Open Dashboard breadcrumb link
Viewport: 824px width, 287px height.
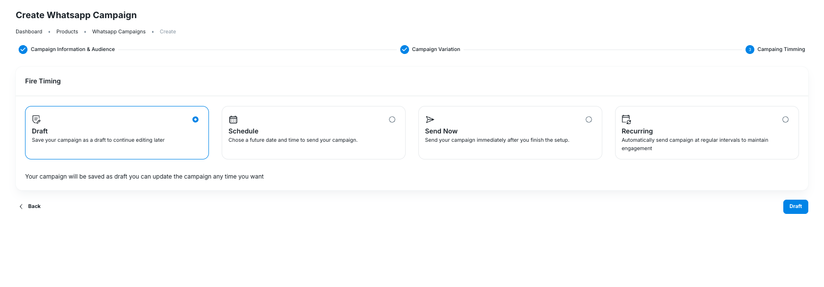29,31
